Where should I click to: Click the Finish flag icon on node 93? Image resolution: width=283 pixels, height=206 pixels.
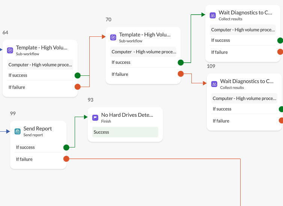point(95,118)
